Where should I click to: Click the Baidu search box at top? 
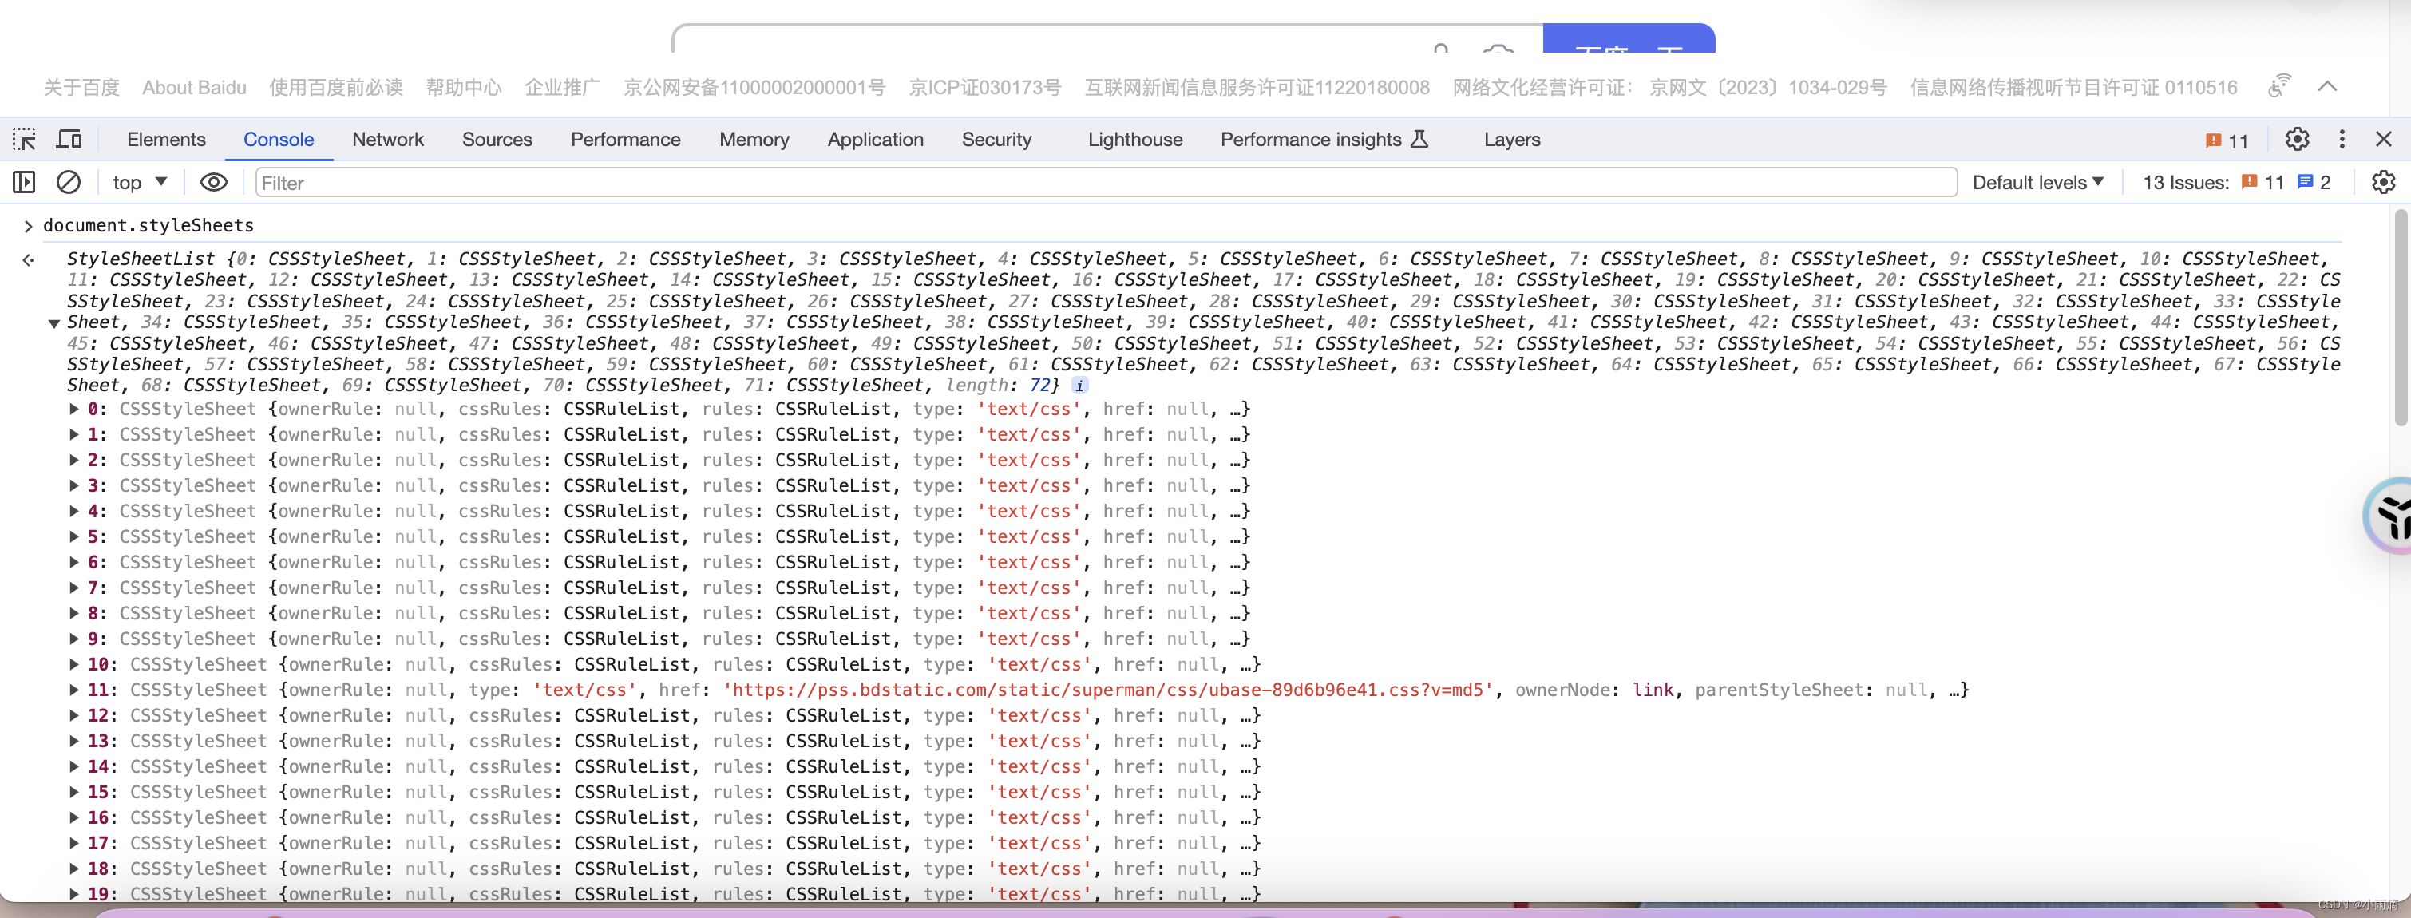pos(1107,38)
